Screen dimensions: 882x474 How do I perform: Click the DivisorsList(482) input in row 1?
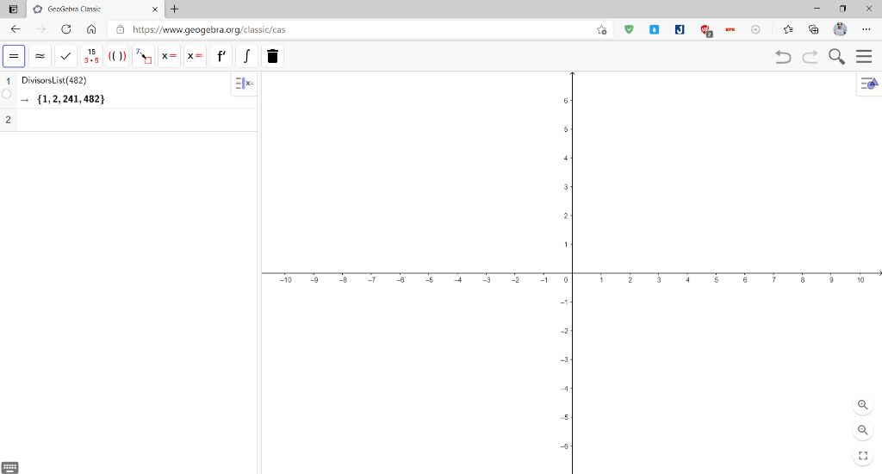pos(54,80)
